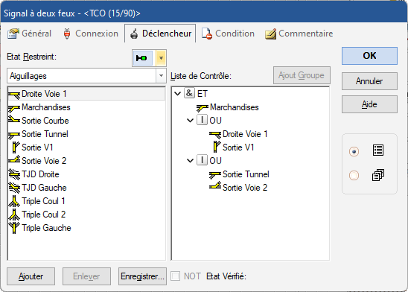Click the ET ampersand group icon
Screen dimensions: 408x292
click(189, 93)
